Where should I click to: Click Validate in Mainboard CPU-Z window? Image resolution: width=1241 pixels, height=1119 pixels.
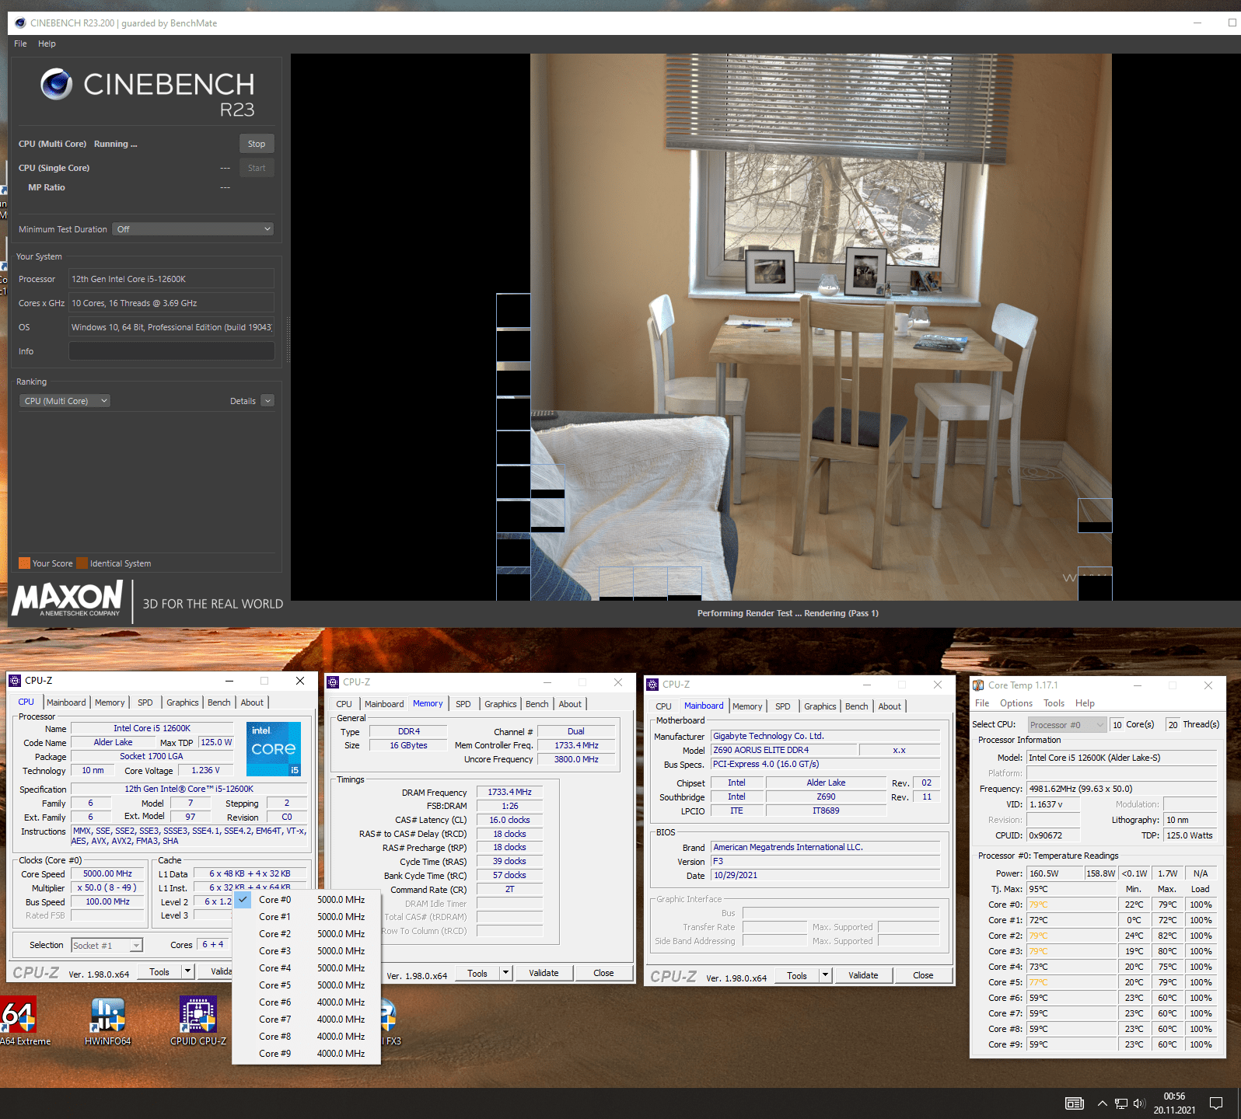[863, 975]
